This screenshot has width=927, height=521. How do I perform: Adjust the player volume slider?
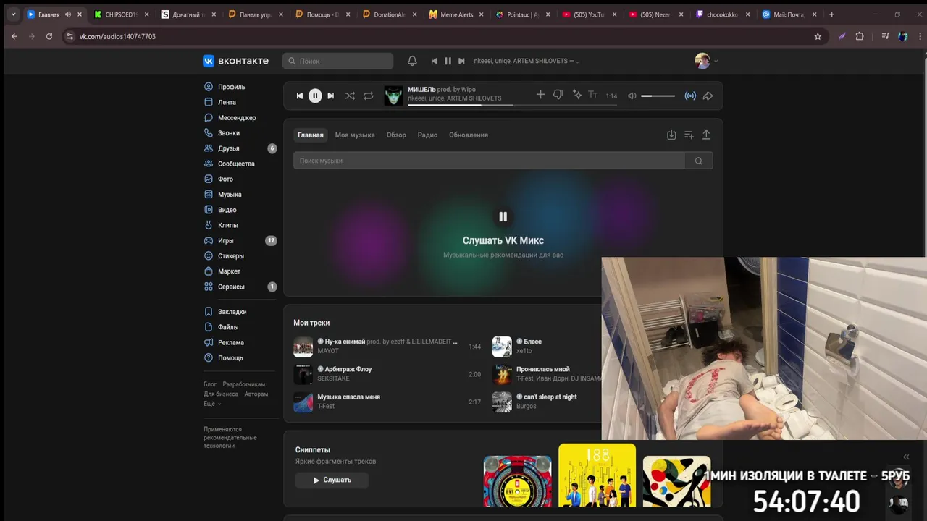(658, 96)
